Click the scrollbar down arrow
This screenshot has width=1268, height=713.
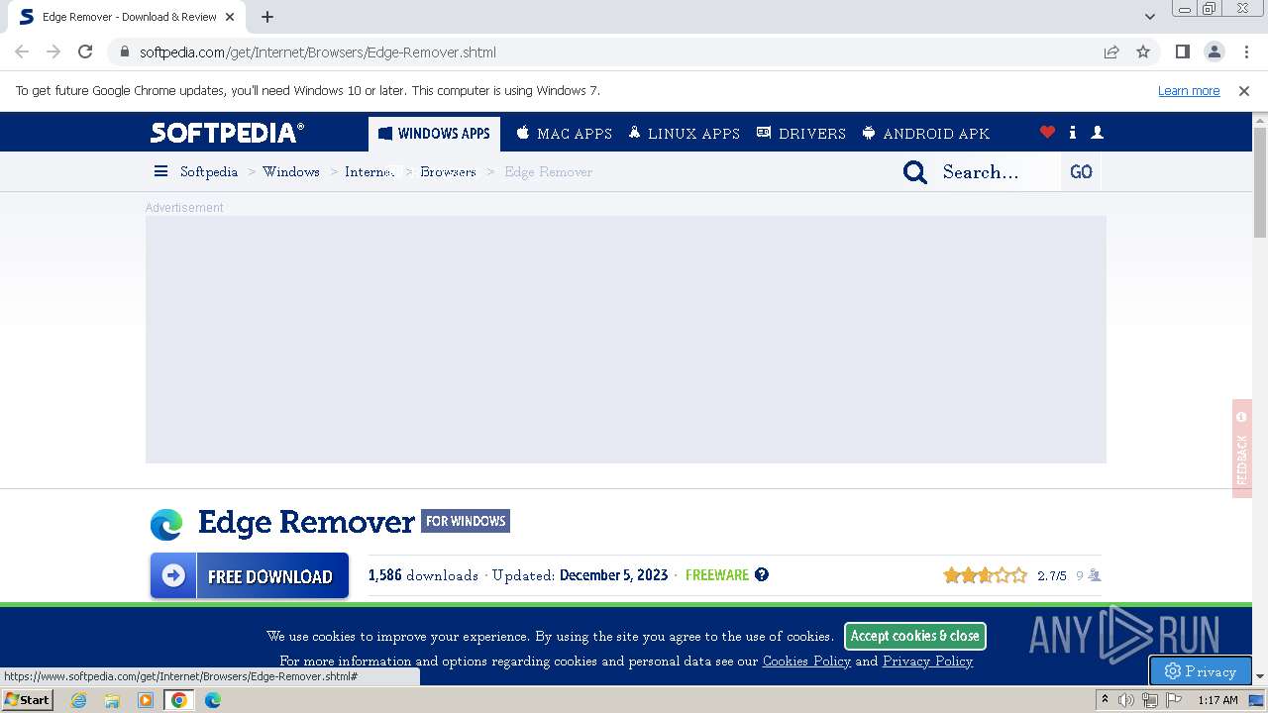tap(1260, 676)
